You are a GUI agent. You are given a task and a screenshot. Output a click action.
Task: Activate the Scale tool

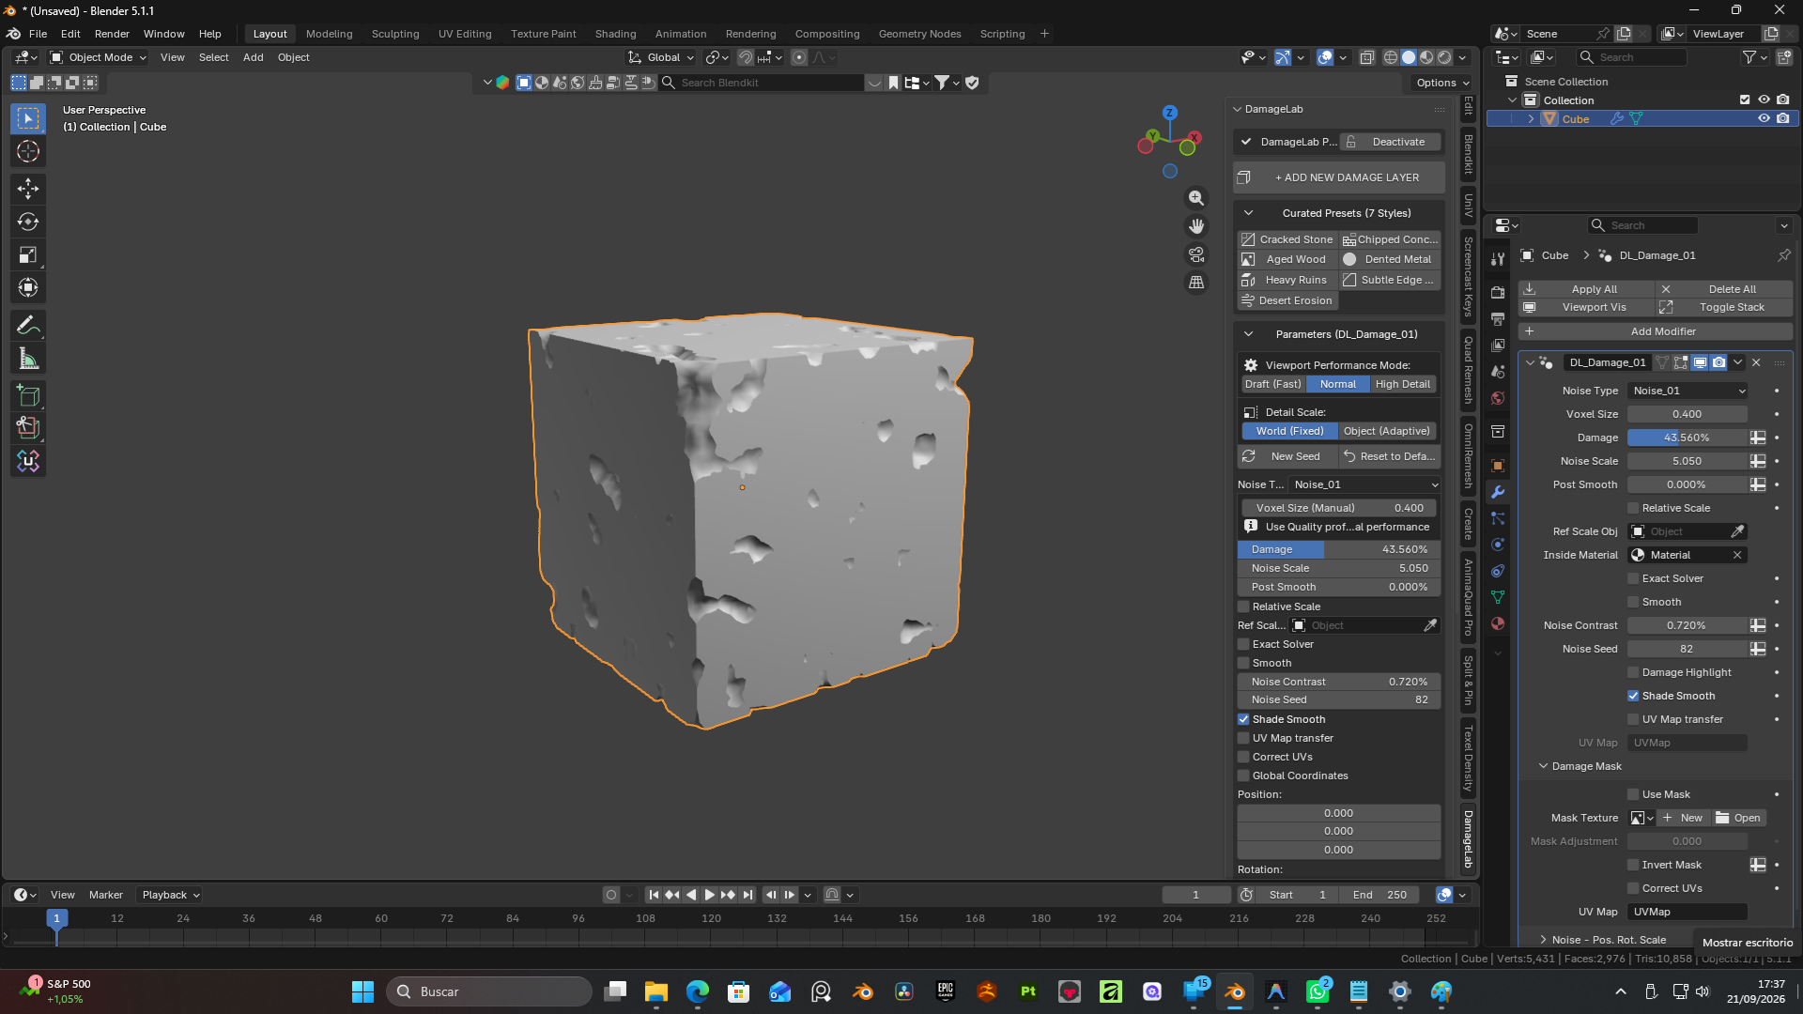pyautogui.click(x=28, y=254)
